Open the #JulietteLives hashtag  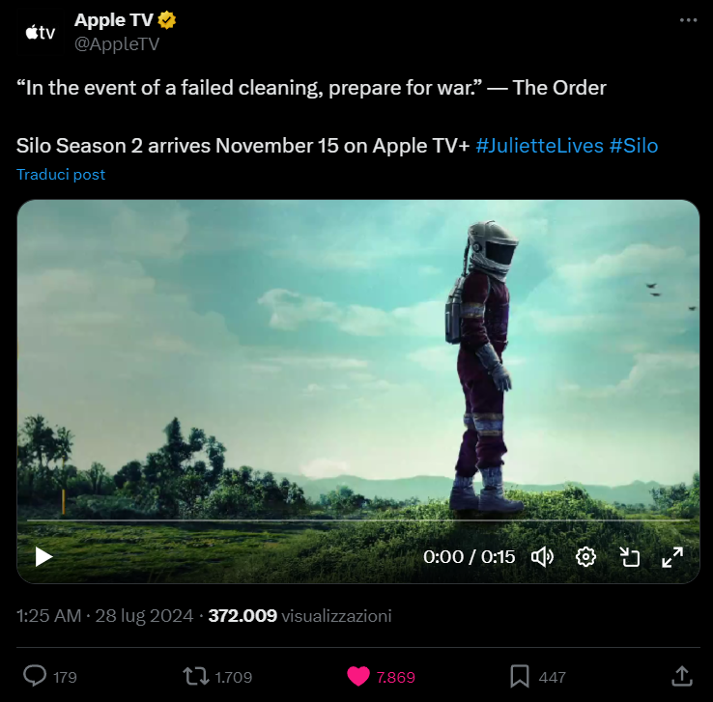click(x=539, y=146)
